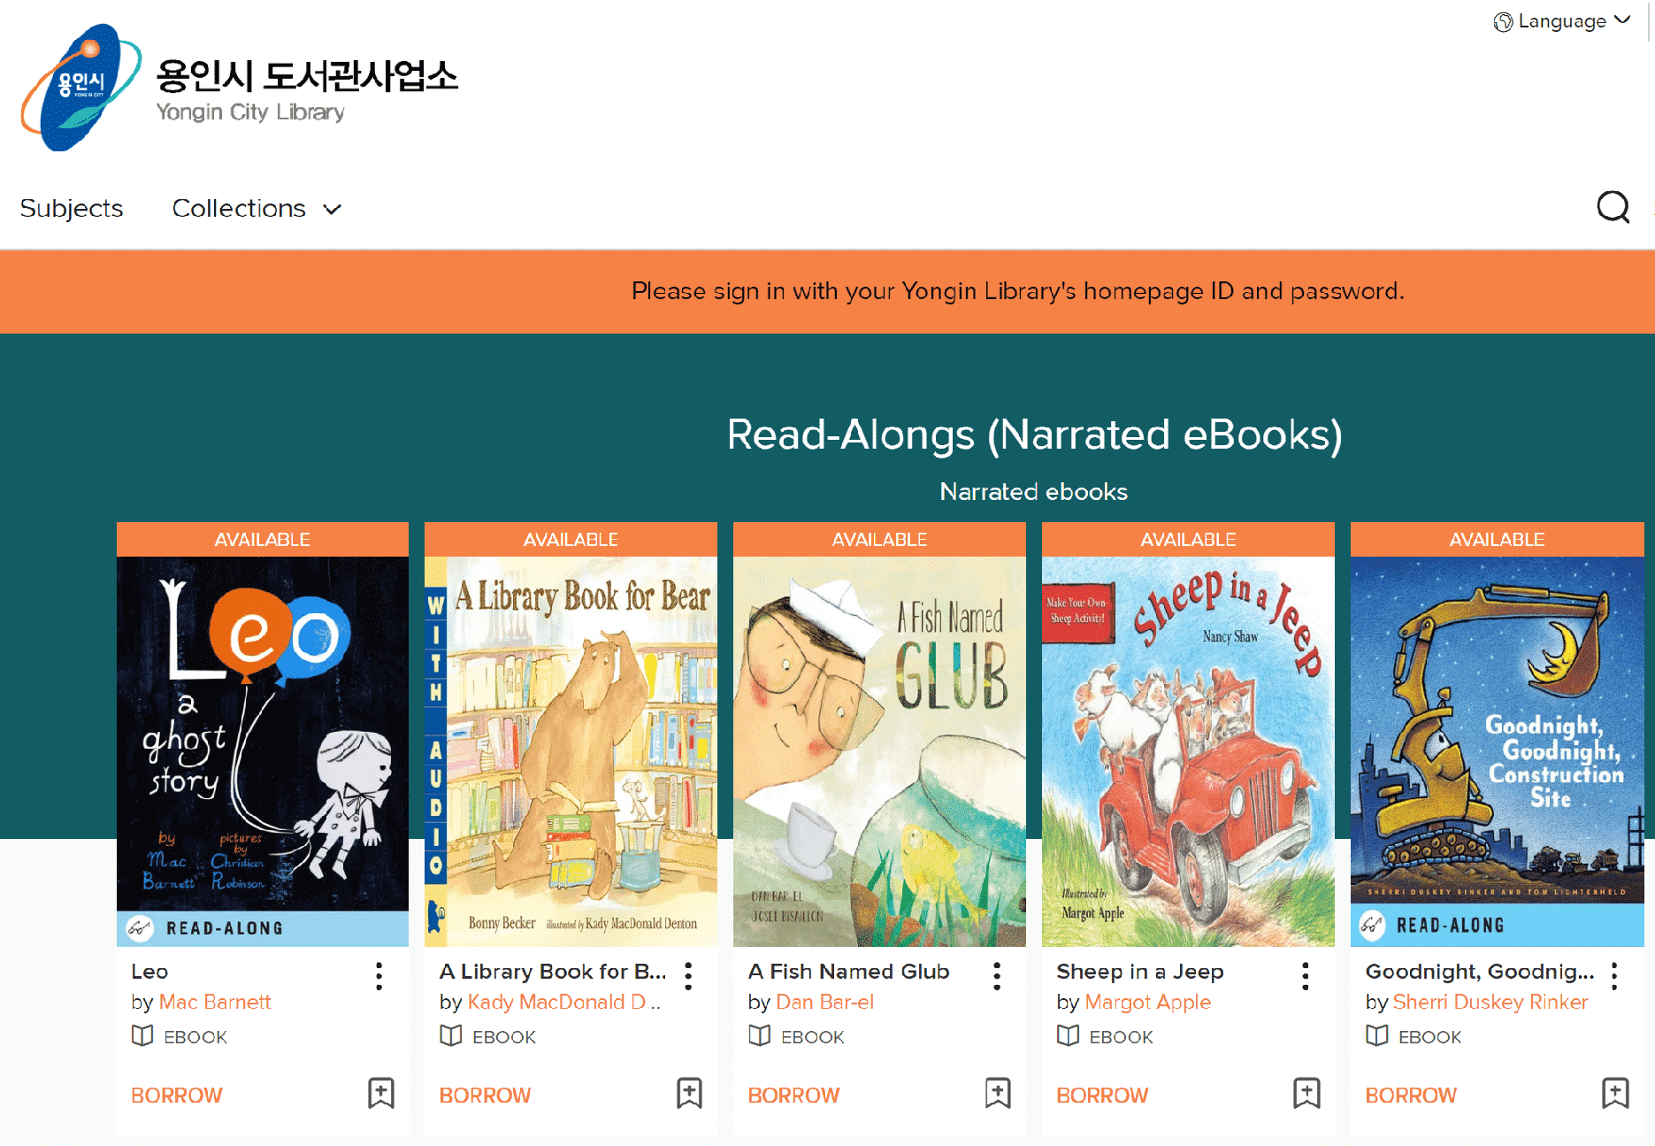Open the Read-Alongs (Narrated eBooks) collection heading
1655x1146 pixels.
click(1034, 435)
